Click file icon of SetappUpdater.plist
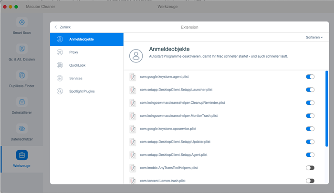Viewport: 334px width, 193px height. click(x=133, y=142)
